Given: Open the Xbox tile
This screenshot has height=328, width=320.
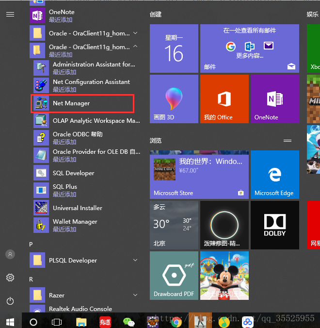Looking at the screenshot, I should point(314,49).
